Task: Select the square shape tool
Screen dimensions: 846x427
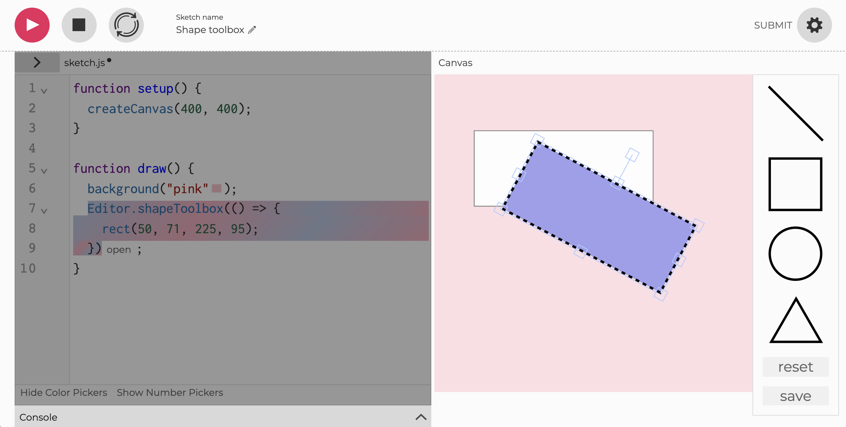Action: [795, 184]
